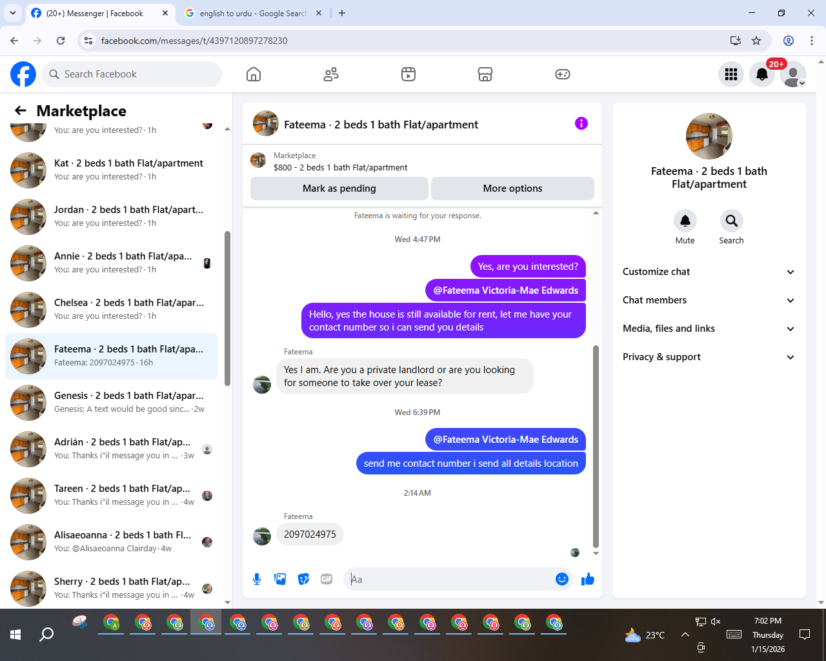Bookmark this page with the star icon
Image resolution: width=826 pixels, height=661 pixels.
click(x=756, y=41)
